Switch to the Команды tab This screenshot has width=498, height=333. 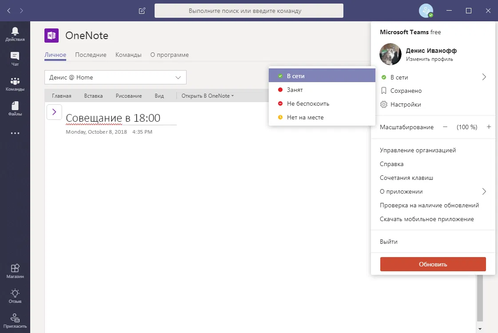[128, 55]
